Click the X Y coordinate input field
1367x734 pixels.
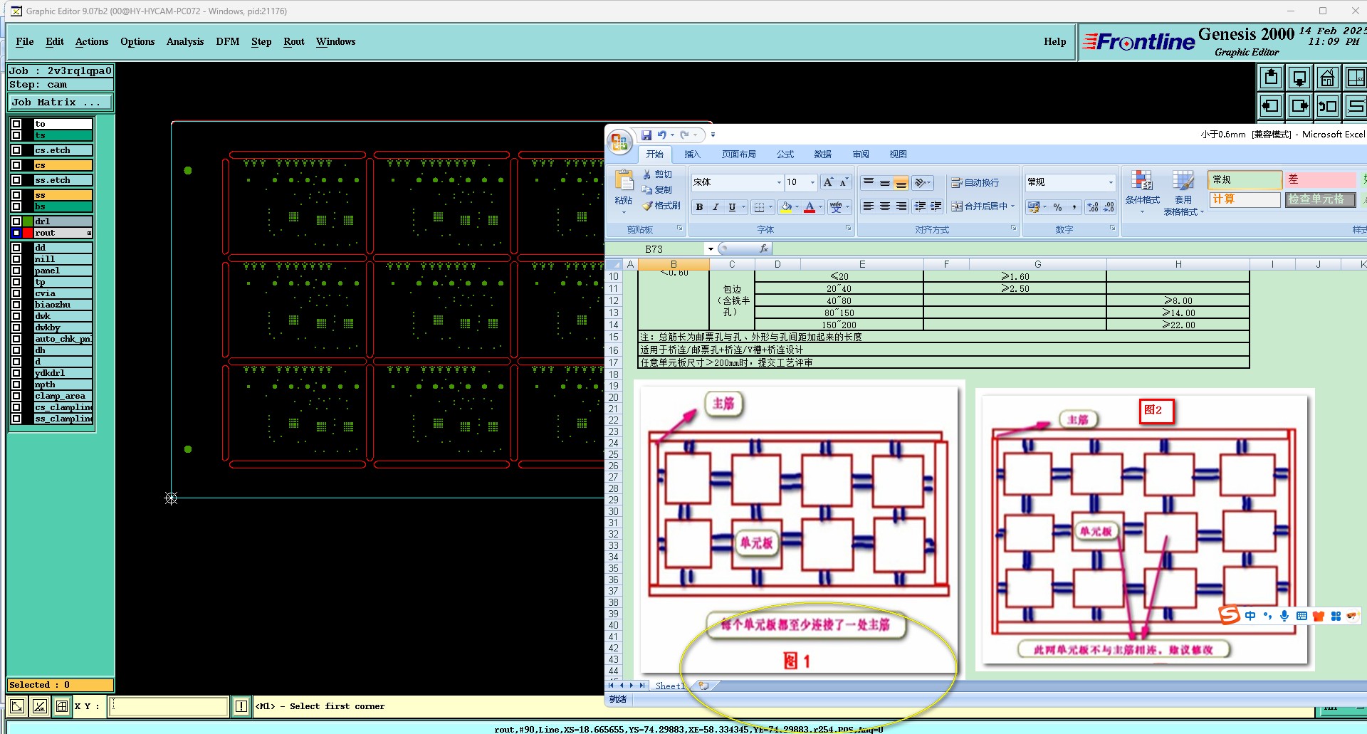point(169,706)
